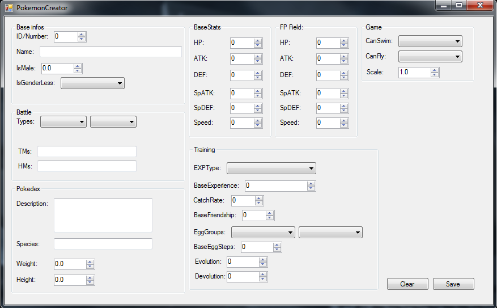Expand the CanSwim dropdown
The width and height of the screenshot is (497, 308).
tap(430, 41)
